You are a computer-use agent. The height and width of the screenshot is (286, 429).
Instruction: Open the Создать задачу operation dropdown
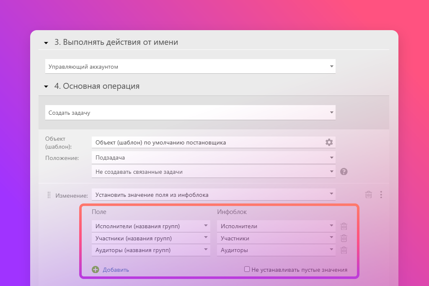coord(190,113)
